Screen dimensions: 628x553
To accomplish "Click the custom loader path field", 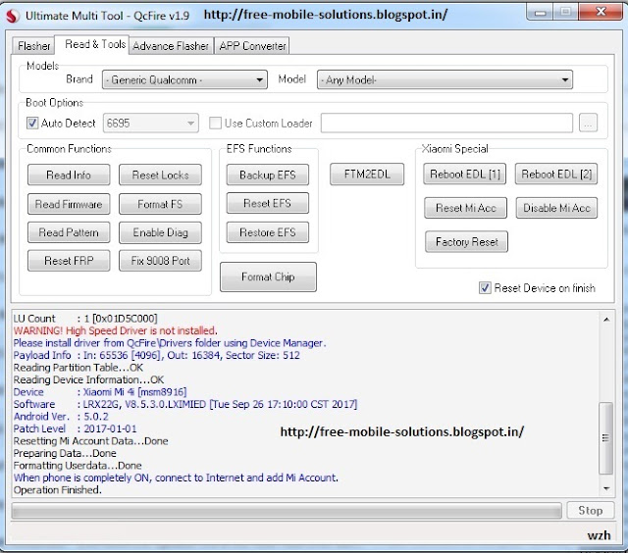I will pyautogui.click(x=446, y=123).
